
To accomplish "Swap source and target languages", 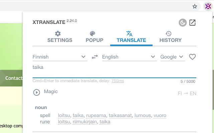I will click(95, 57).
